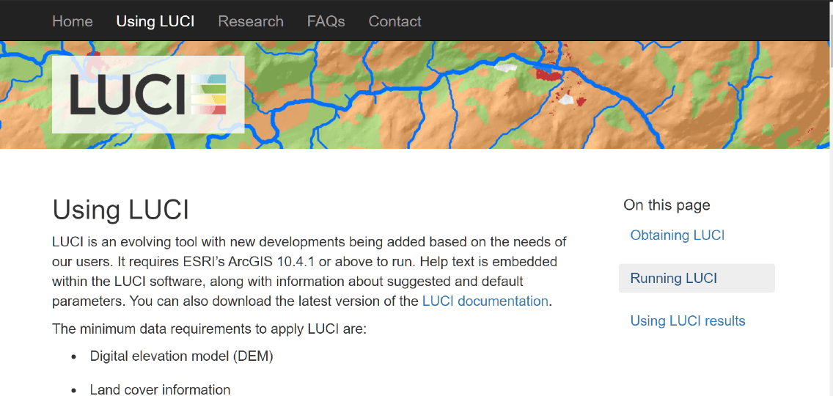Click the colored stripes emblem beside LUCI
The width and height of the screenshot is (833, 396).
coord(208,95)
